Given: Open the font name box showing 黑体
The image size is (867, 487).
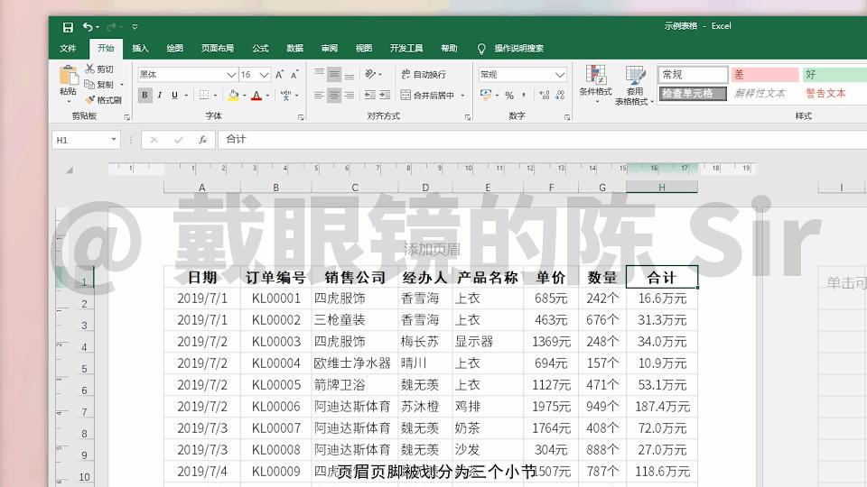Looking at the screenshot, I should coord(188,74).
